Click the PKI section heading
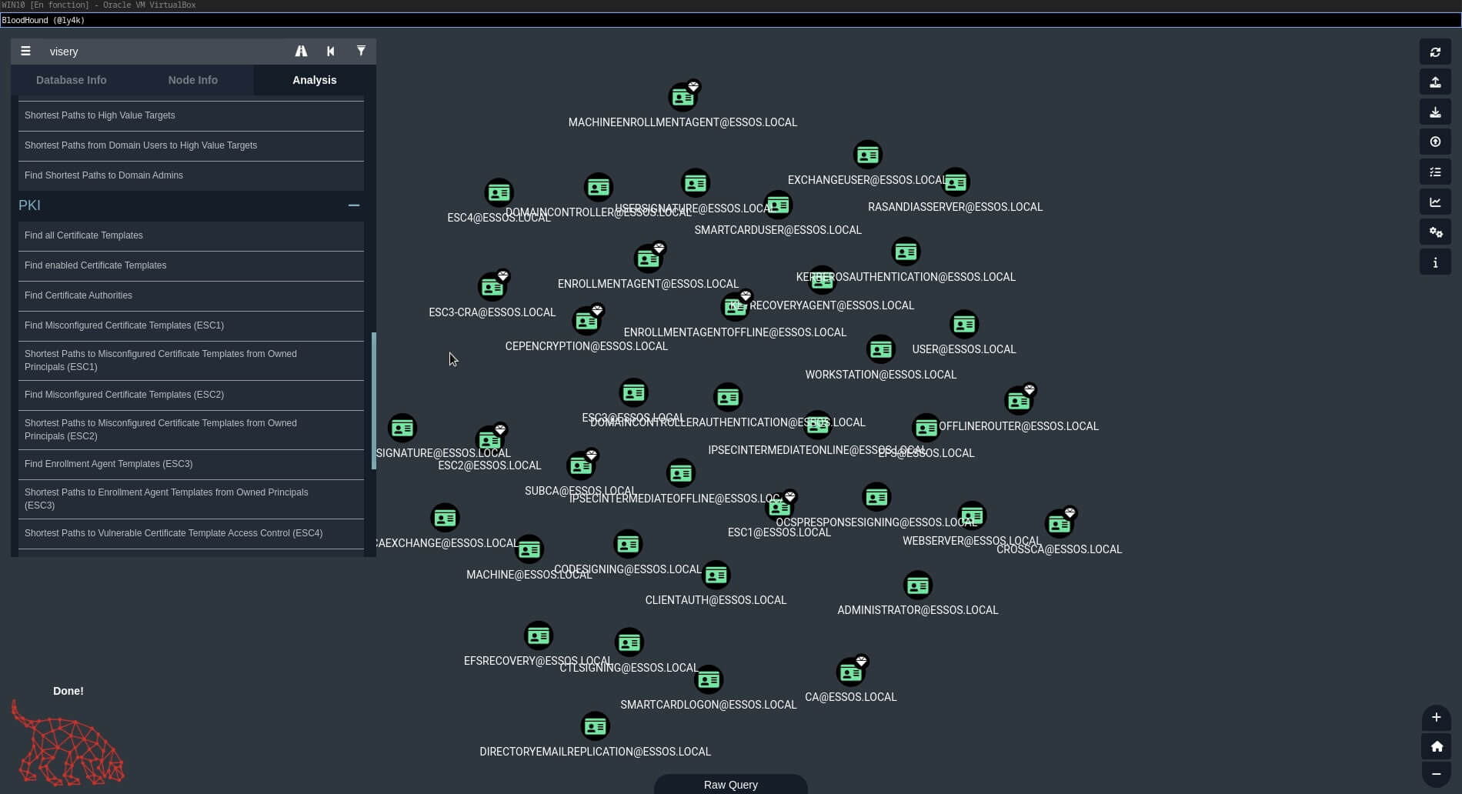The height and width of the screenshot is (794, 1462). pyautogui.click(x=29, y=205)
